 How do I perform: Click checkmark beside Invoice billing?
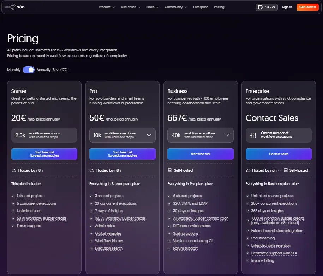[x=247, y=261]
